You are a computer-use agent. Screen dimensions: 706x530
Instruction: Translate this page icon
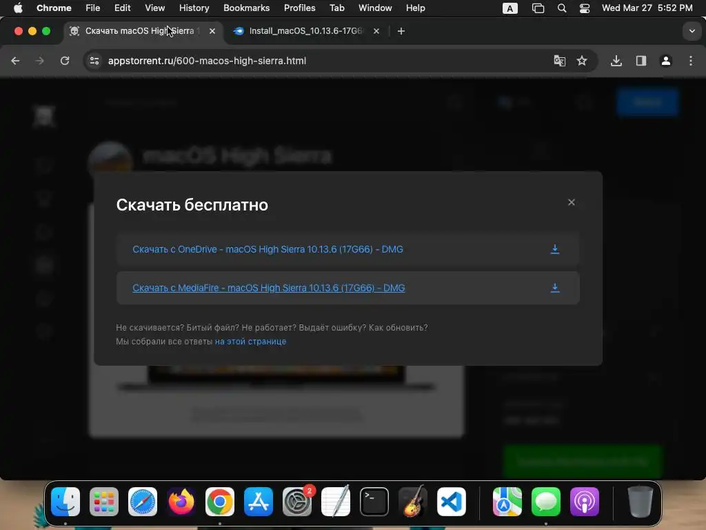click(x=559, y=61)
